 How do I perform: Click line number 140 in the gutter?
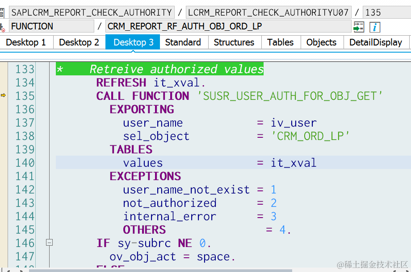pos(25,163)
